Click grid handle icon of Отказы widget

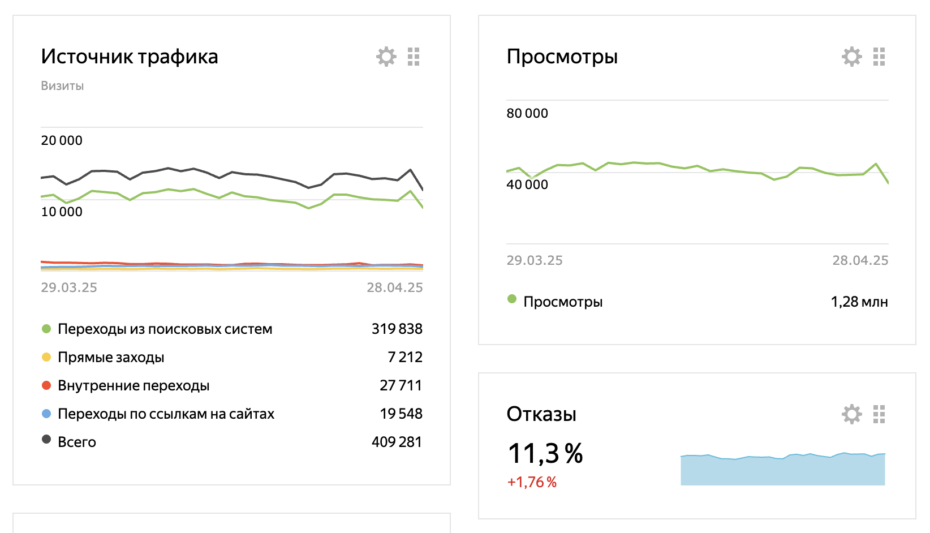click(879, 414)
